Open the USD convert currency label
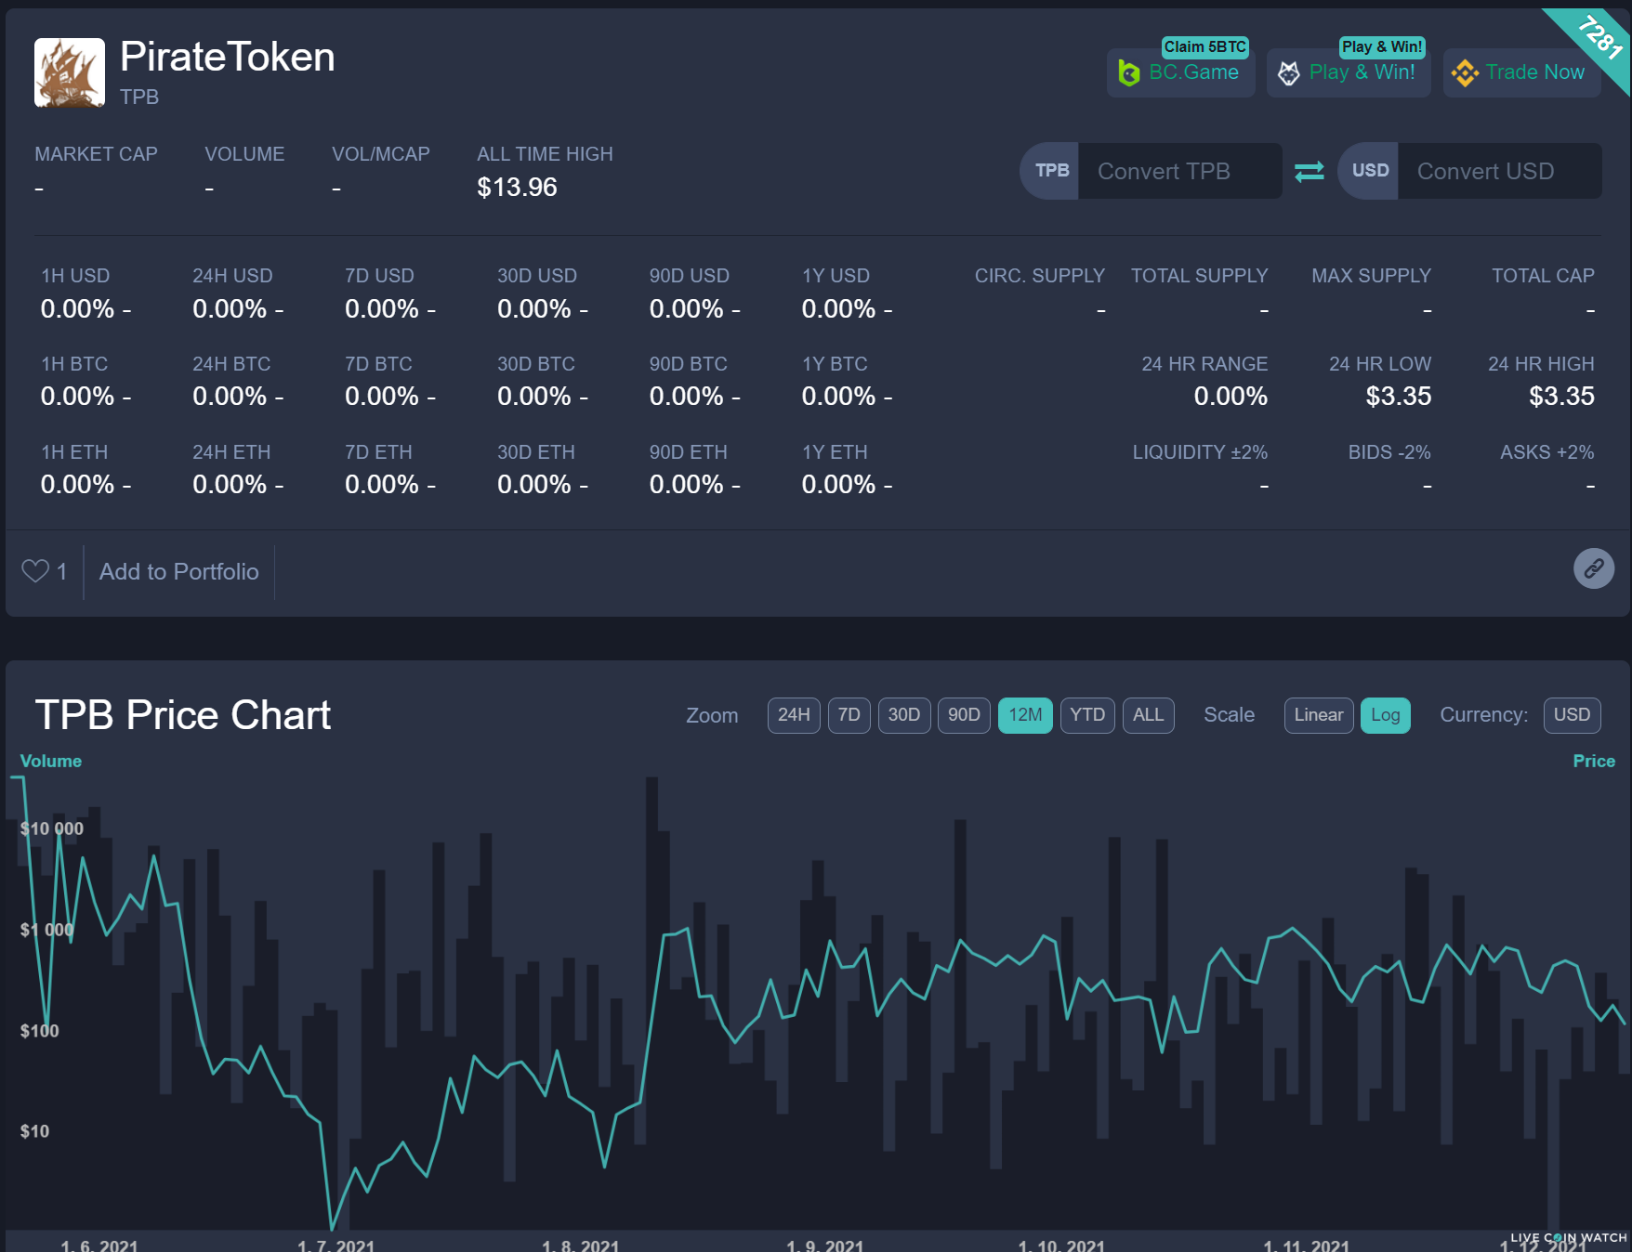 click(1369, 171)
